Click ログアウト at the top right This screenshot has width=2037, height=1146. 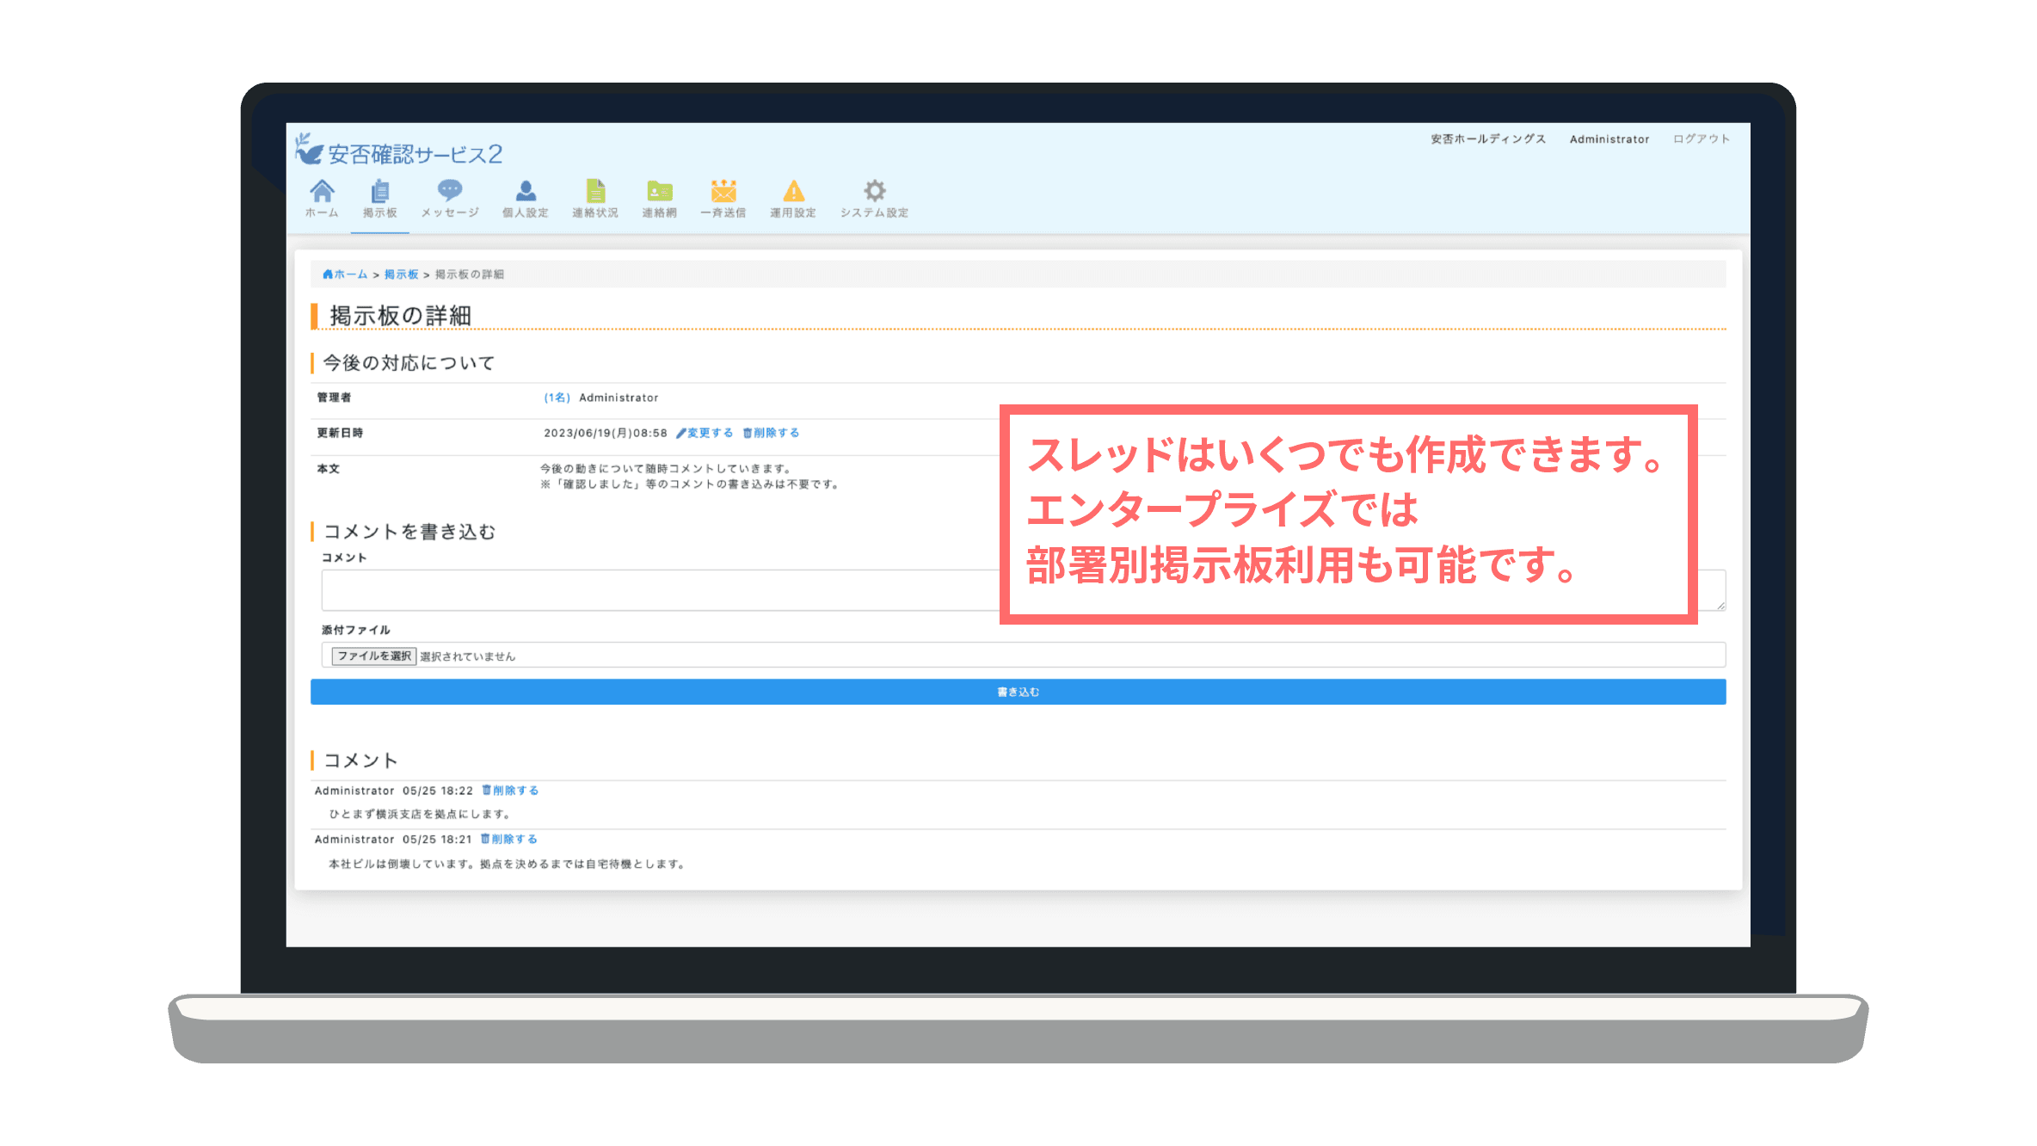1701,139
